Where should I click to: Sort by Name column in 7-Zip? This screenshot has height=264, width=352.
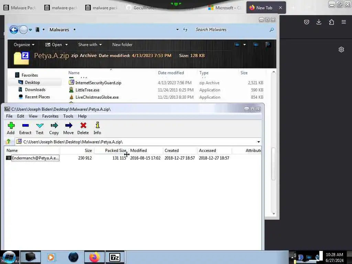click(x=32, y=151)
